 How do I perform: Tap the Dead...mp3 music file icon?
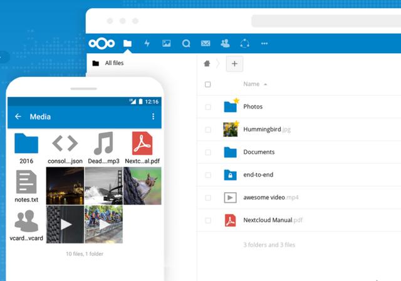point(103,143)
